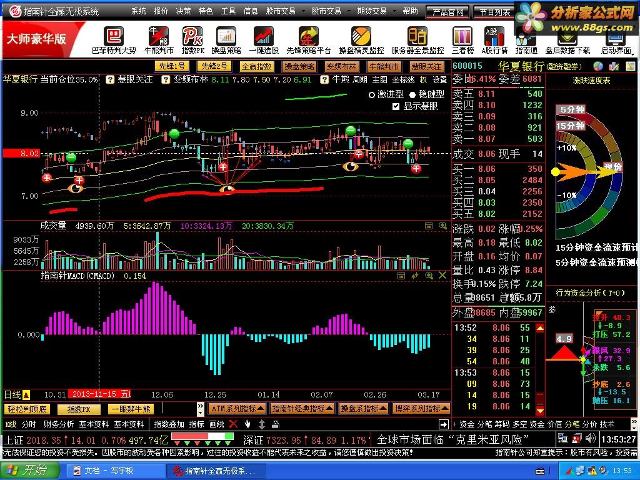Toggle the 先锋1号 indicator button
This screenshot has width=640, height=480.
click(x=172, y=66)
